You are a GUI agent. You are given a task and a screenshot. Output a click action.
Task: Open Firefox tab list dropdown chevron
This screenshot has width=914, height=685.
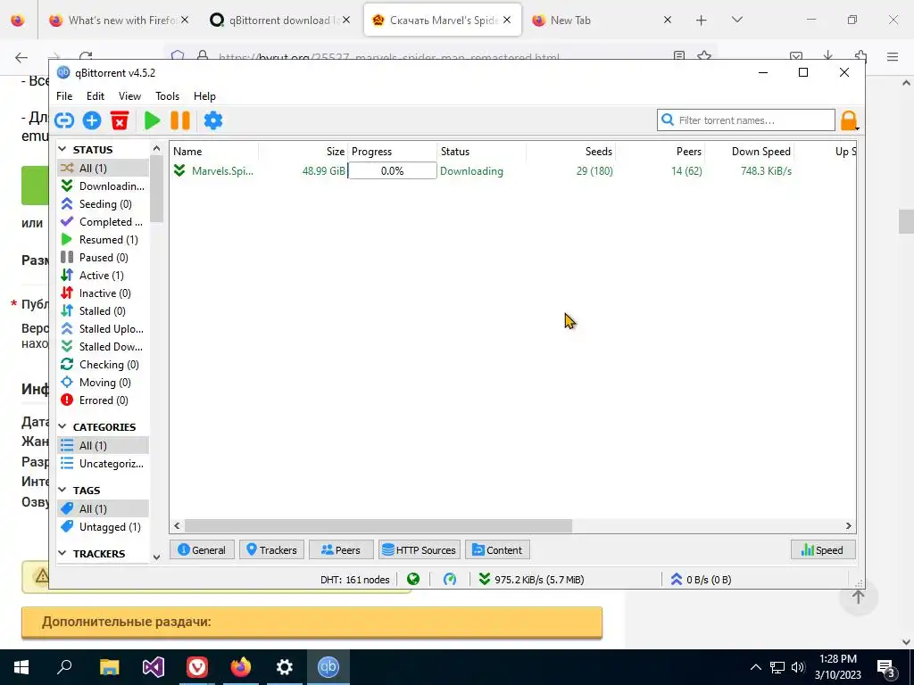click(x=736, y=20)
